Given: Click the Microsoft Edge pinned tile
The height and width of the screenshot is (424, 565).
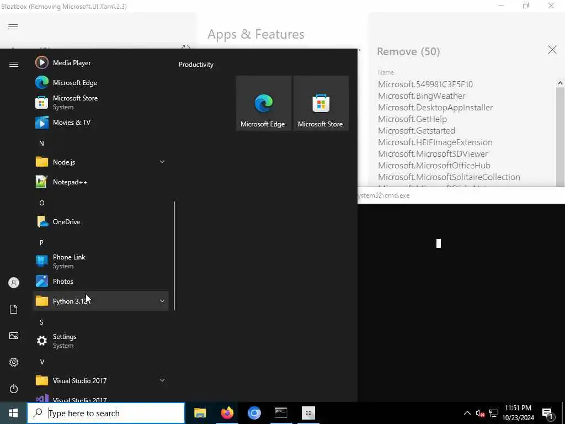Looking at the screenshot, I should point(263,103).
